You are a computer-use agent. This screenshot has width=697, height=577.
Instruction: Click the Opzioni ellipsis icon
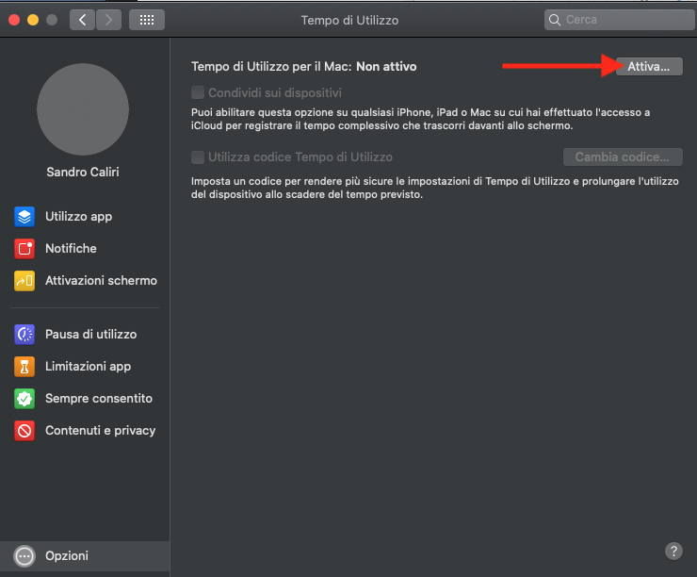[x=24, y=556]
